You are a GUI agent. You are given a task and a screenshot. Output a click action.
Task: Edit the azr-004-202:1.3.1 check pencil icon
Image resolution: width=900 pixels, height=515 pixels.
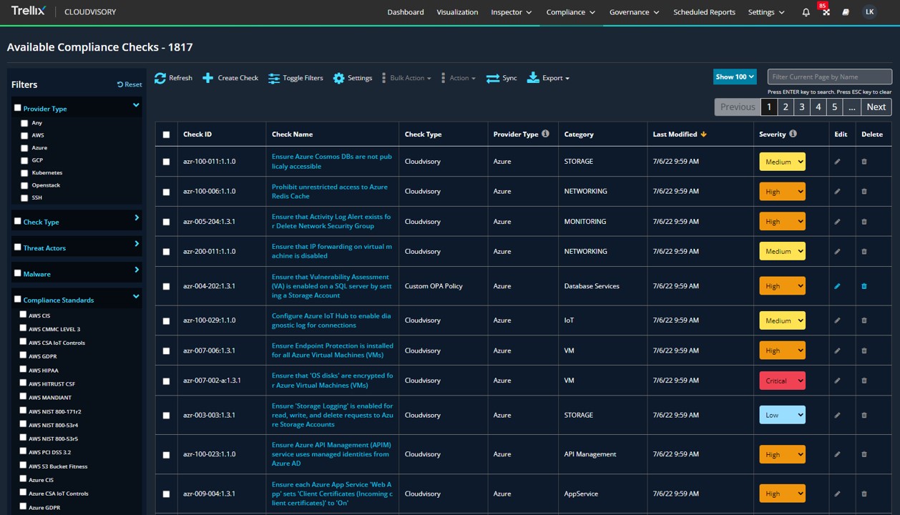tap(837, 286)
